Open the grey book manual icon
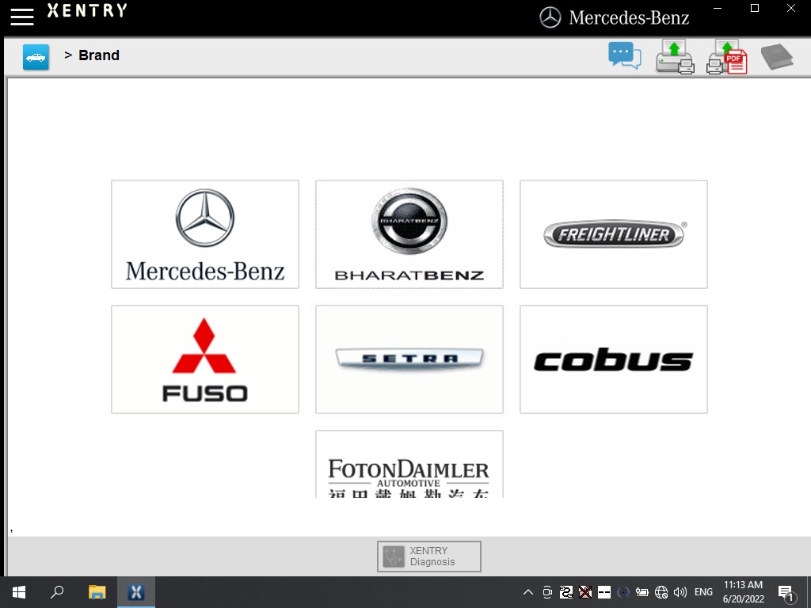This screenshot has width=811, height=608. pyautogui.click(x=777, y=56)
